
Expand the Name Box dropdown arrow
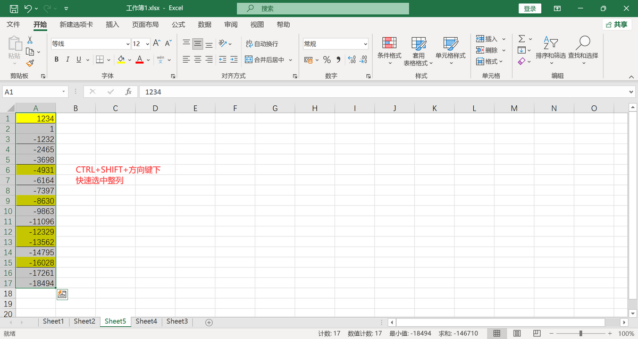coord(64,92)
